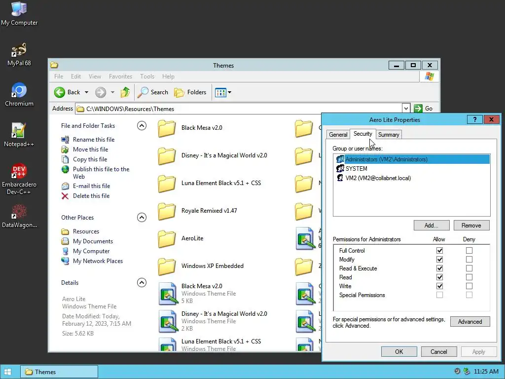Select the Black Mesa v2.0 folder

point(190,128)
